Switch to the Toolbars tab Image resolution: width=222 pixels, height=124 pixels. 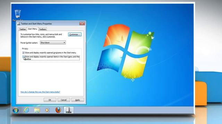click(42, 29)
